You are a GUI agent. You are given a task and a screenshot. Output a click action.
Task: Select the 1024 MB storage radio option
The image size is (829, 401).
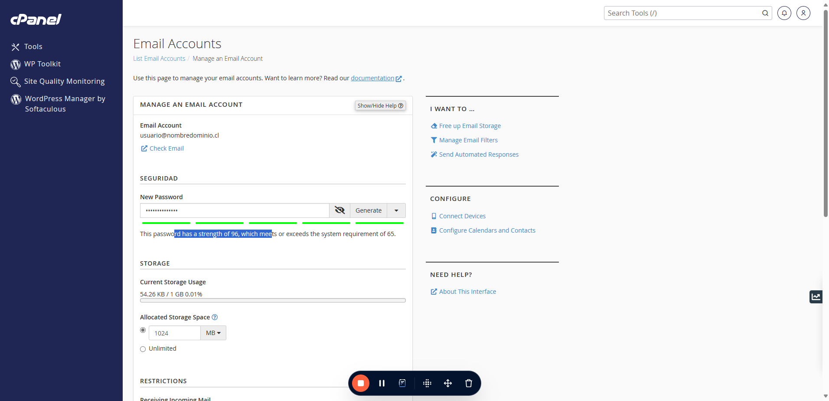[x=143, y=330]
